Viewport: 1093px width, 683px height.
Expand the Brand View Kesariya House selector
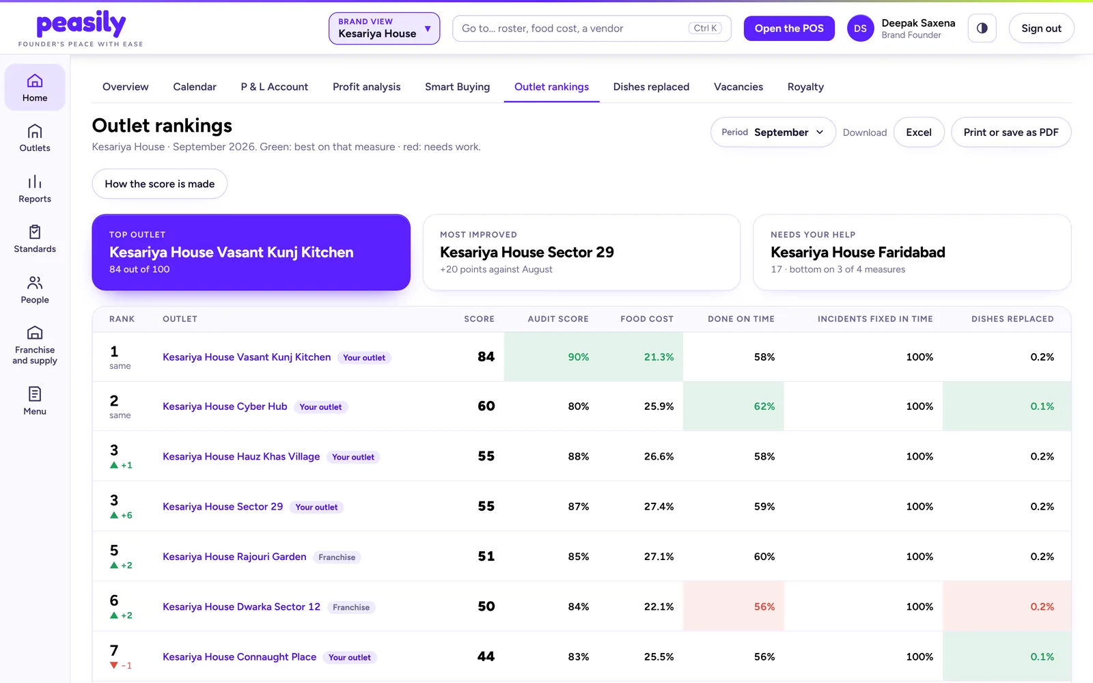(384, 29)
